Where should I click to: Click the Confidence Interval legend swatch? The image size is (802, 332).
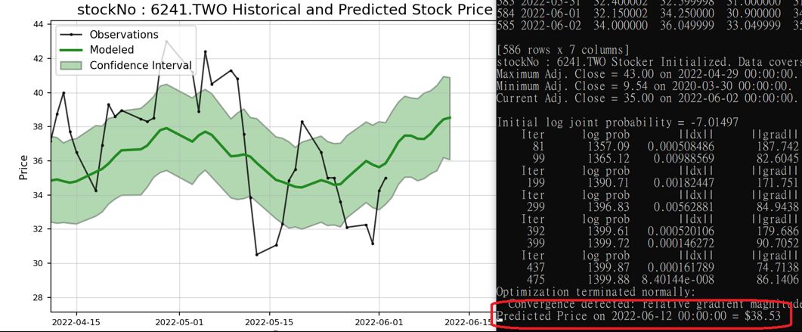pos(72,66)
